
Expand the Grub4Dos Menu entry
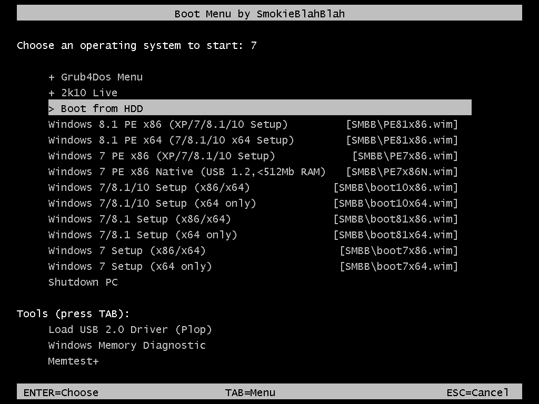[x=96, y=77]
